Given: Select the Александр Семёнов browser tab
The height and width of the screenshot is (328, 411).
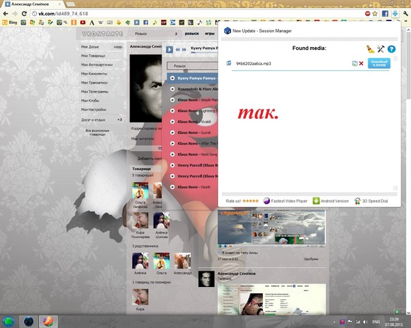Looking at the screenshot, I should (x=32, y=4).
